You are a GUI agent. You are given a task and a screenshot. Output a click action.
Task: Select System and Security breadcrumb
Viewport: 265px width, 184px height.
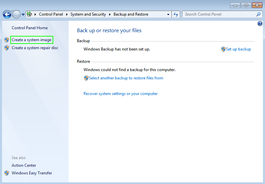88,14
